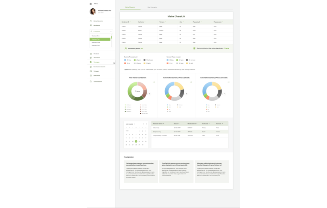The image size is (327, 208).
Task: Sort by the Phase aktuell column arrow
Action: (x=201, y=22)
